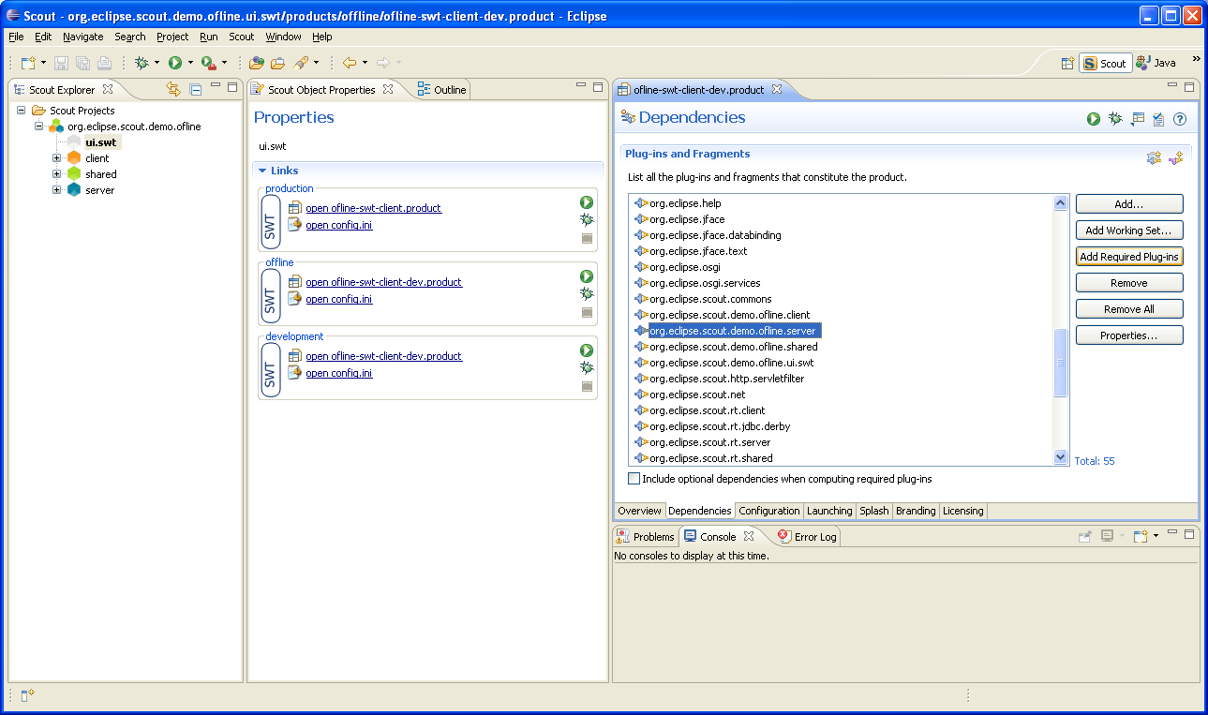Open the New wizard dropdown arrow
1208x715 pixels.
[43, 63]
